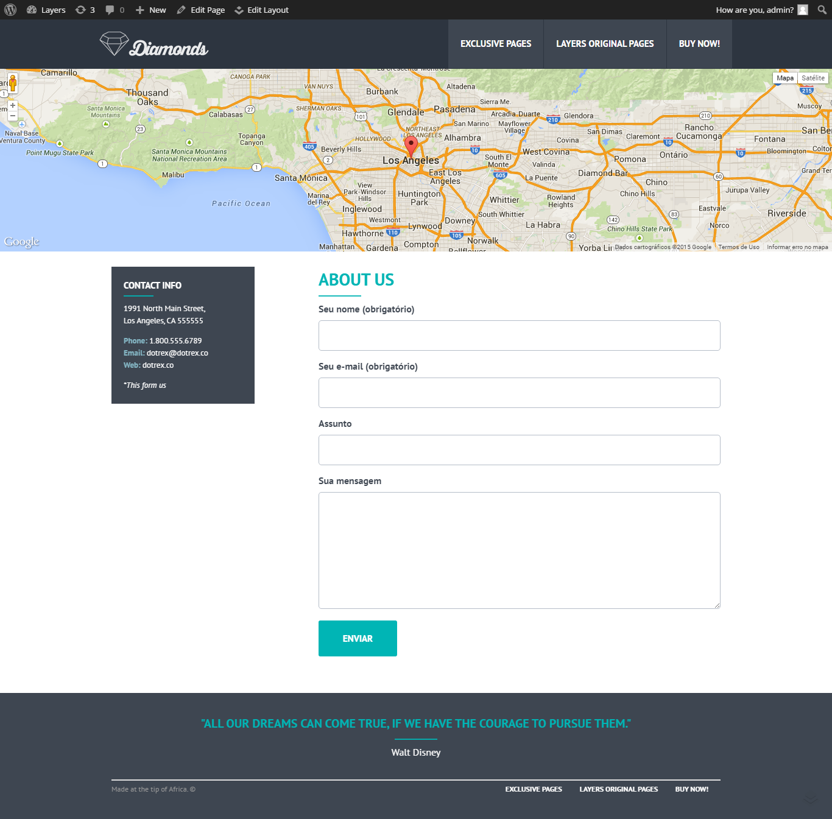Screen dimensions: 832x819
Task: Click the red Los Angeles map marker
Action: [411, 147]
